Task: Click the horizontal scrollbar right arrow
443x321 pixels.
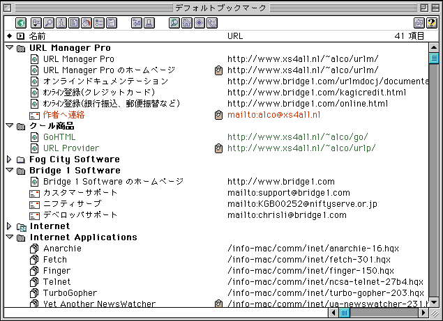Action: pyautogui.click(x=423, y=313)
